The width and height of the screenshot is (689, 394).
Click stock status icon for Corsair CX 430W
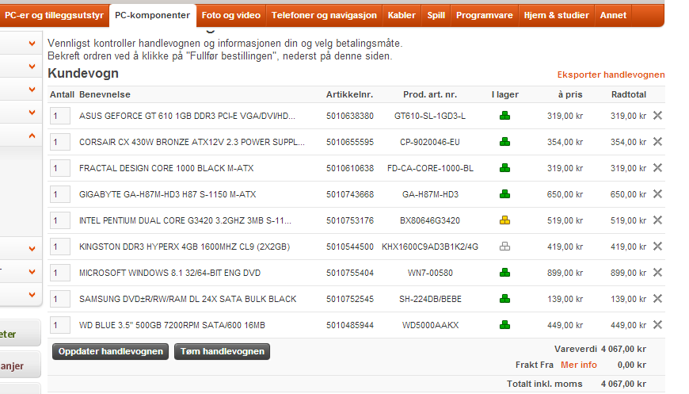coord(505,142)
